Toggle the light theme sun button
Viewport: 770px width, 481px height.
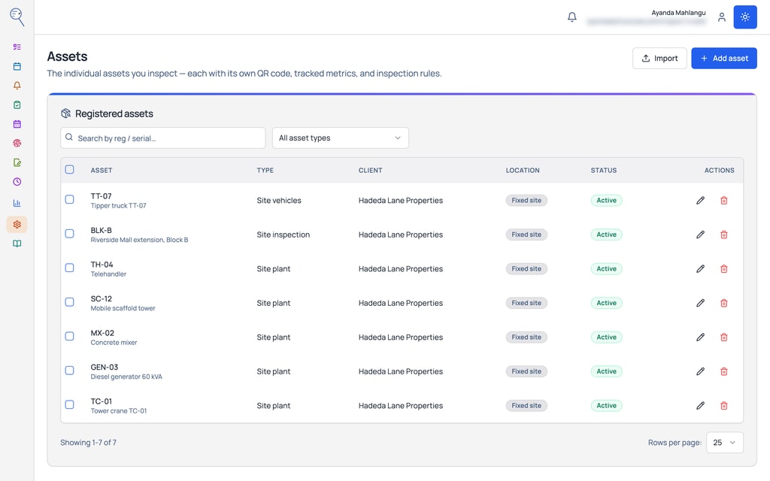pyautogui.click(x=745, y=17)
